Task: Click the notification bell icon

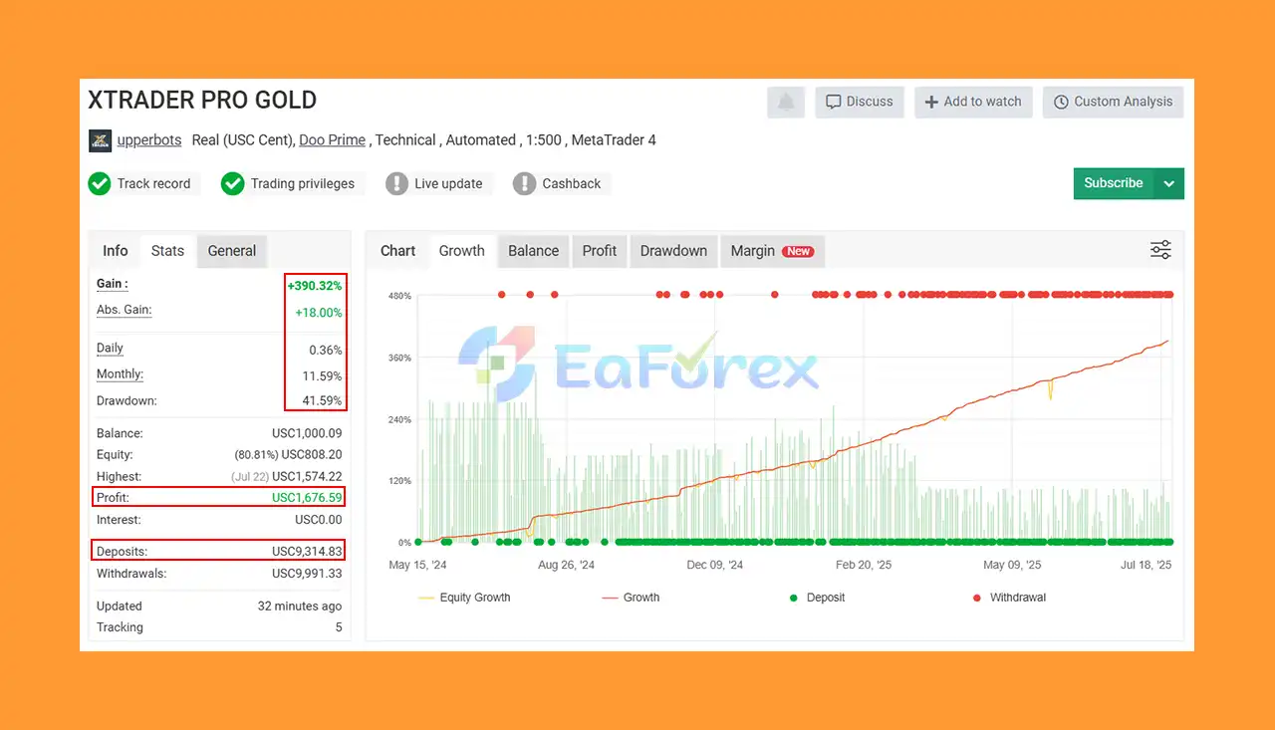Action: pyautogui.click(x=786, y=102)
